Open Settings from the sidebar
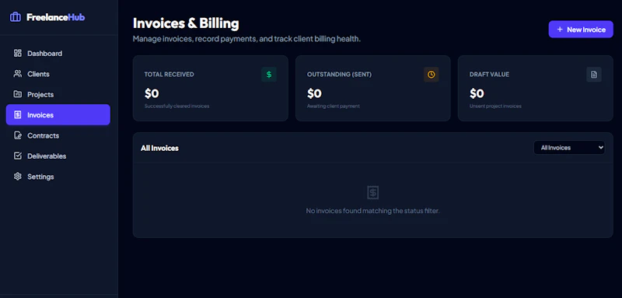Image resolution: width=622 pixels, height=298 pixels. point(58,177)
